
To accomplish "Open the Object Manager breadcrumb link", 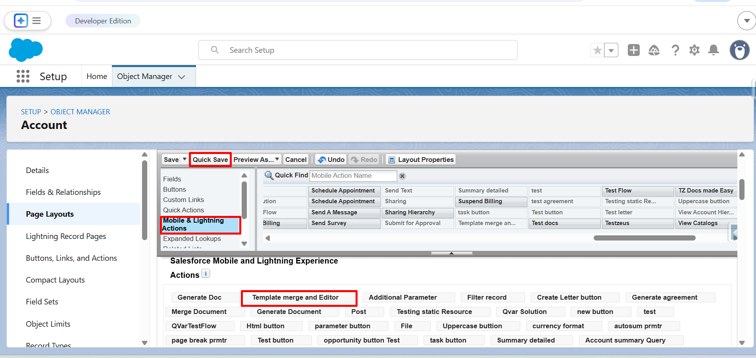I will coord(80,112).
